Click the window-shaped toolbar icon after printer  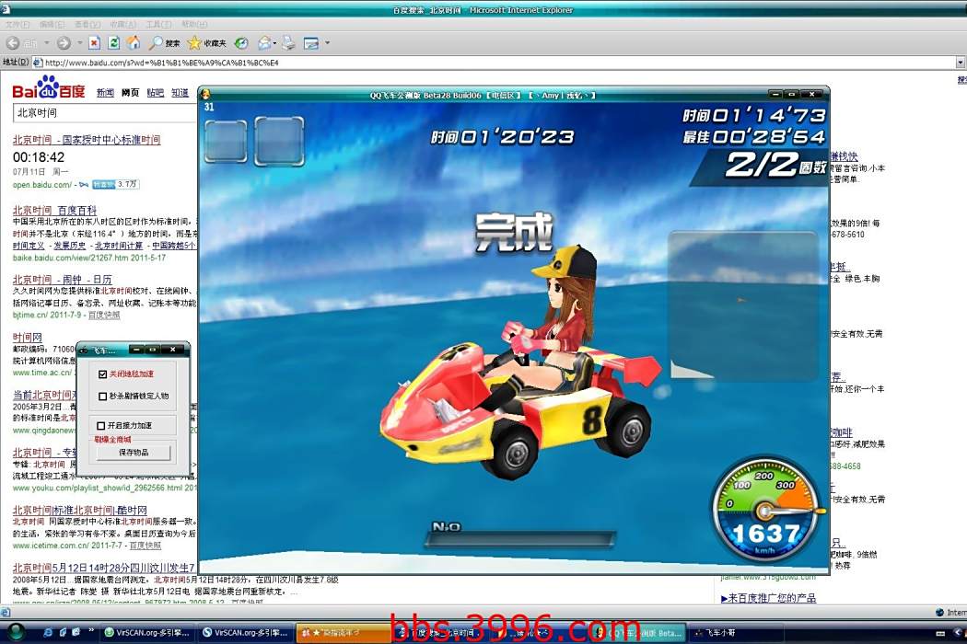311,43
